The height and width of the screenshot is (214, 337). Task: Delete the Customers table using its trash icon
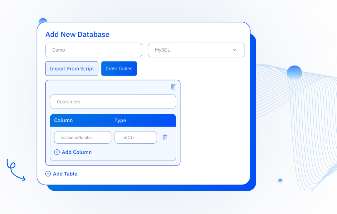point(173,87)
